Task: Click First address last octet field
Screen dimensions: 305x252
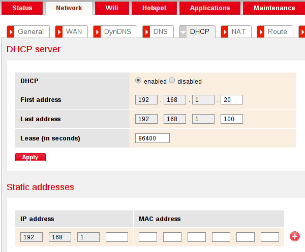Action: [x=232, y=100]
